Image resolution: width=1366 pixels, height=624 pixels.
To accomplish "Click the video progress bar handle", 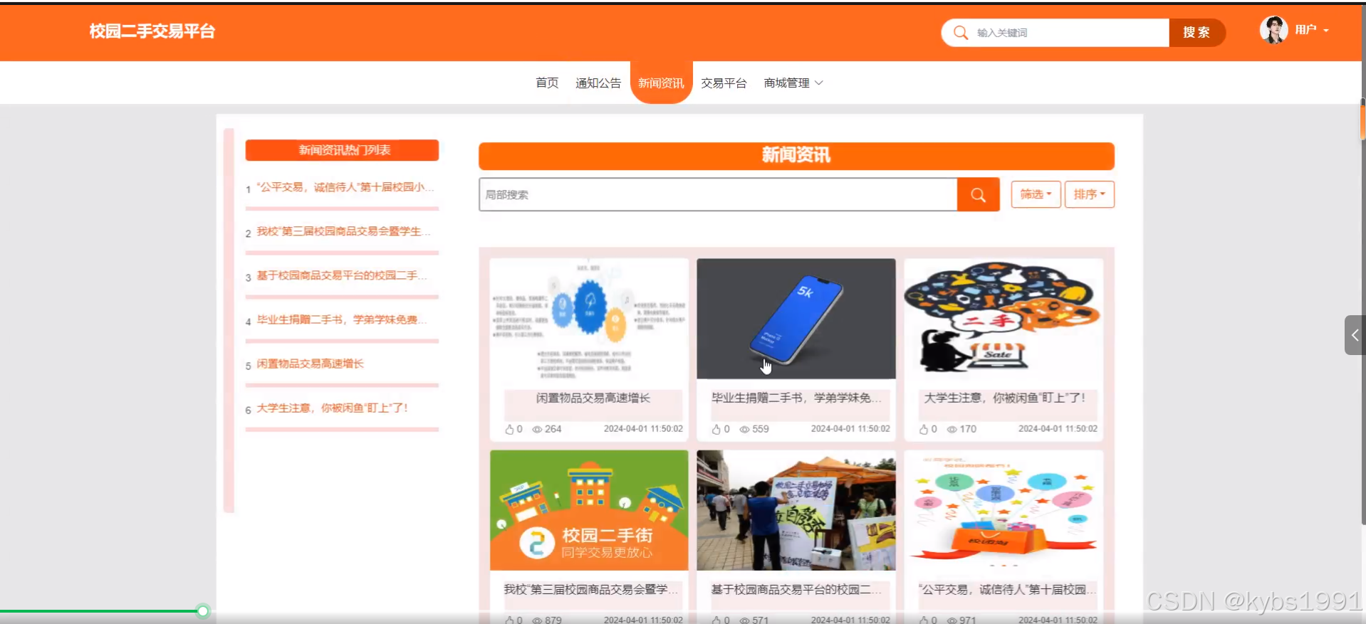I will (x=203, y=611).
